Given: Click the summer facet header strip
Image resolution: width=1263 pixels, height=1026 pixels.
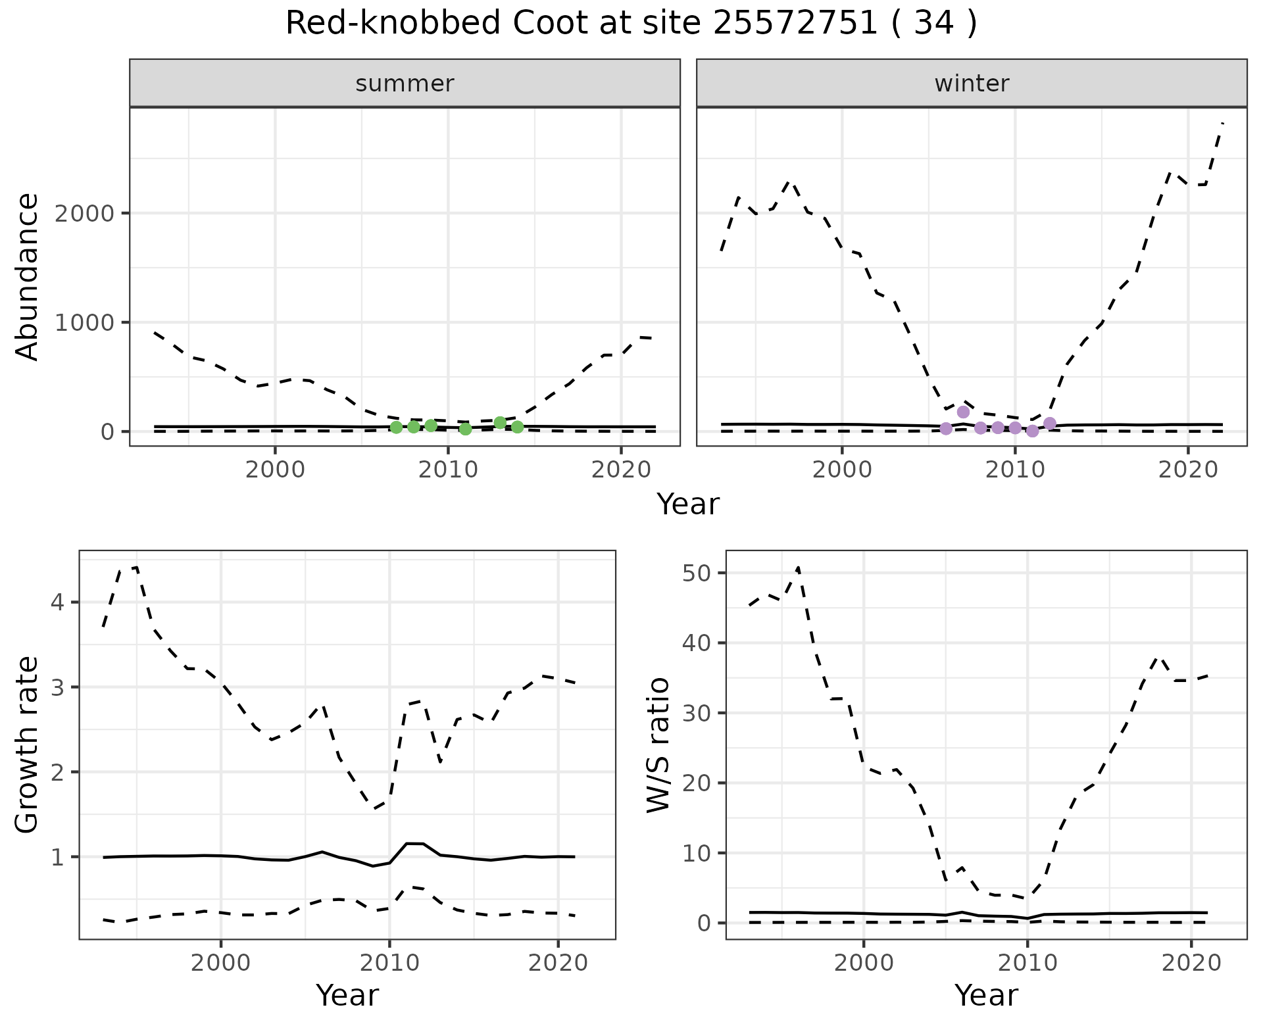Looking at the screenshot, I should click(x=405, y=84).
